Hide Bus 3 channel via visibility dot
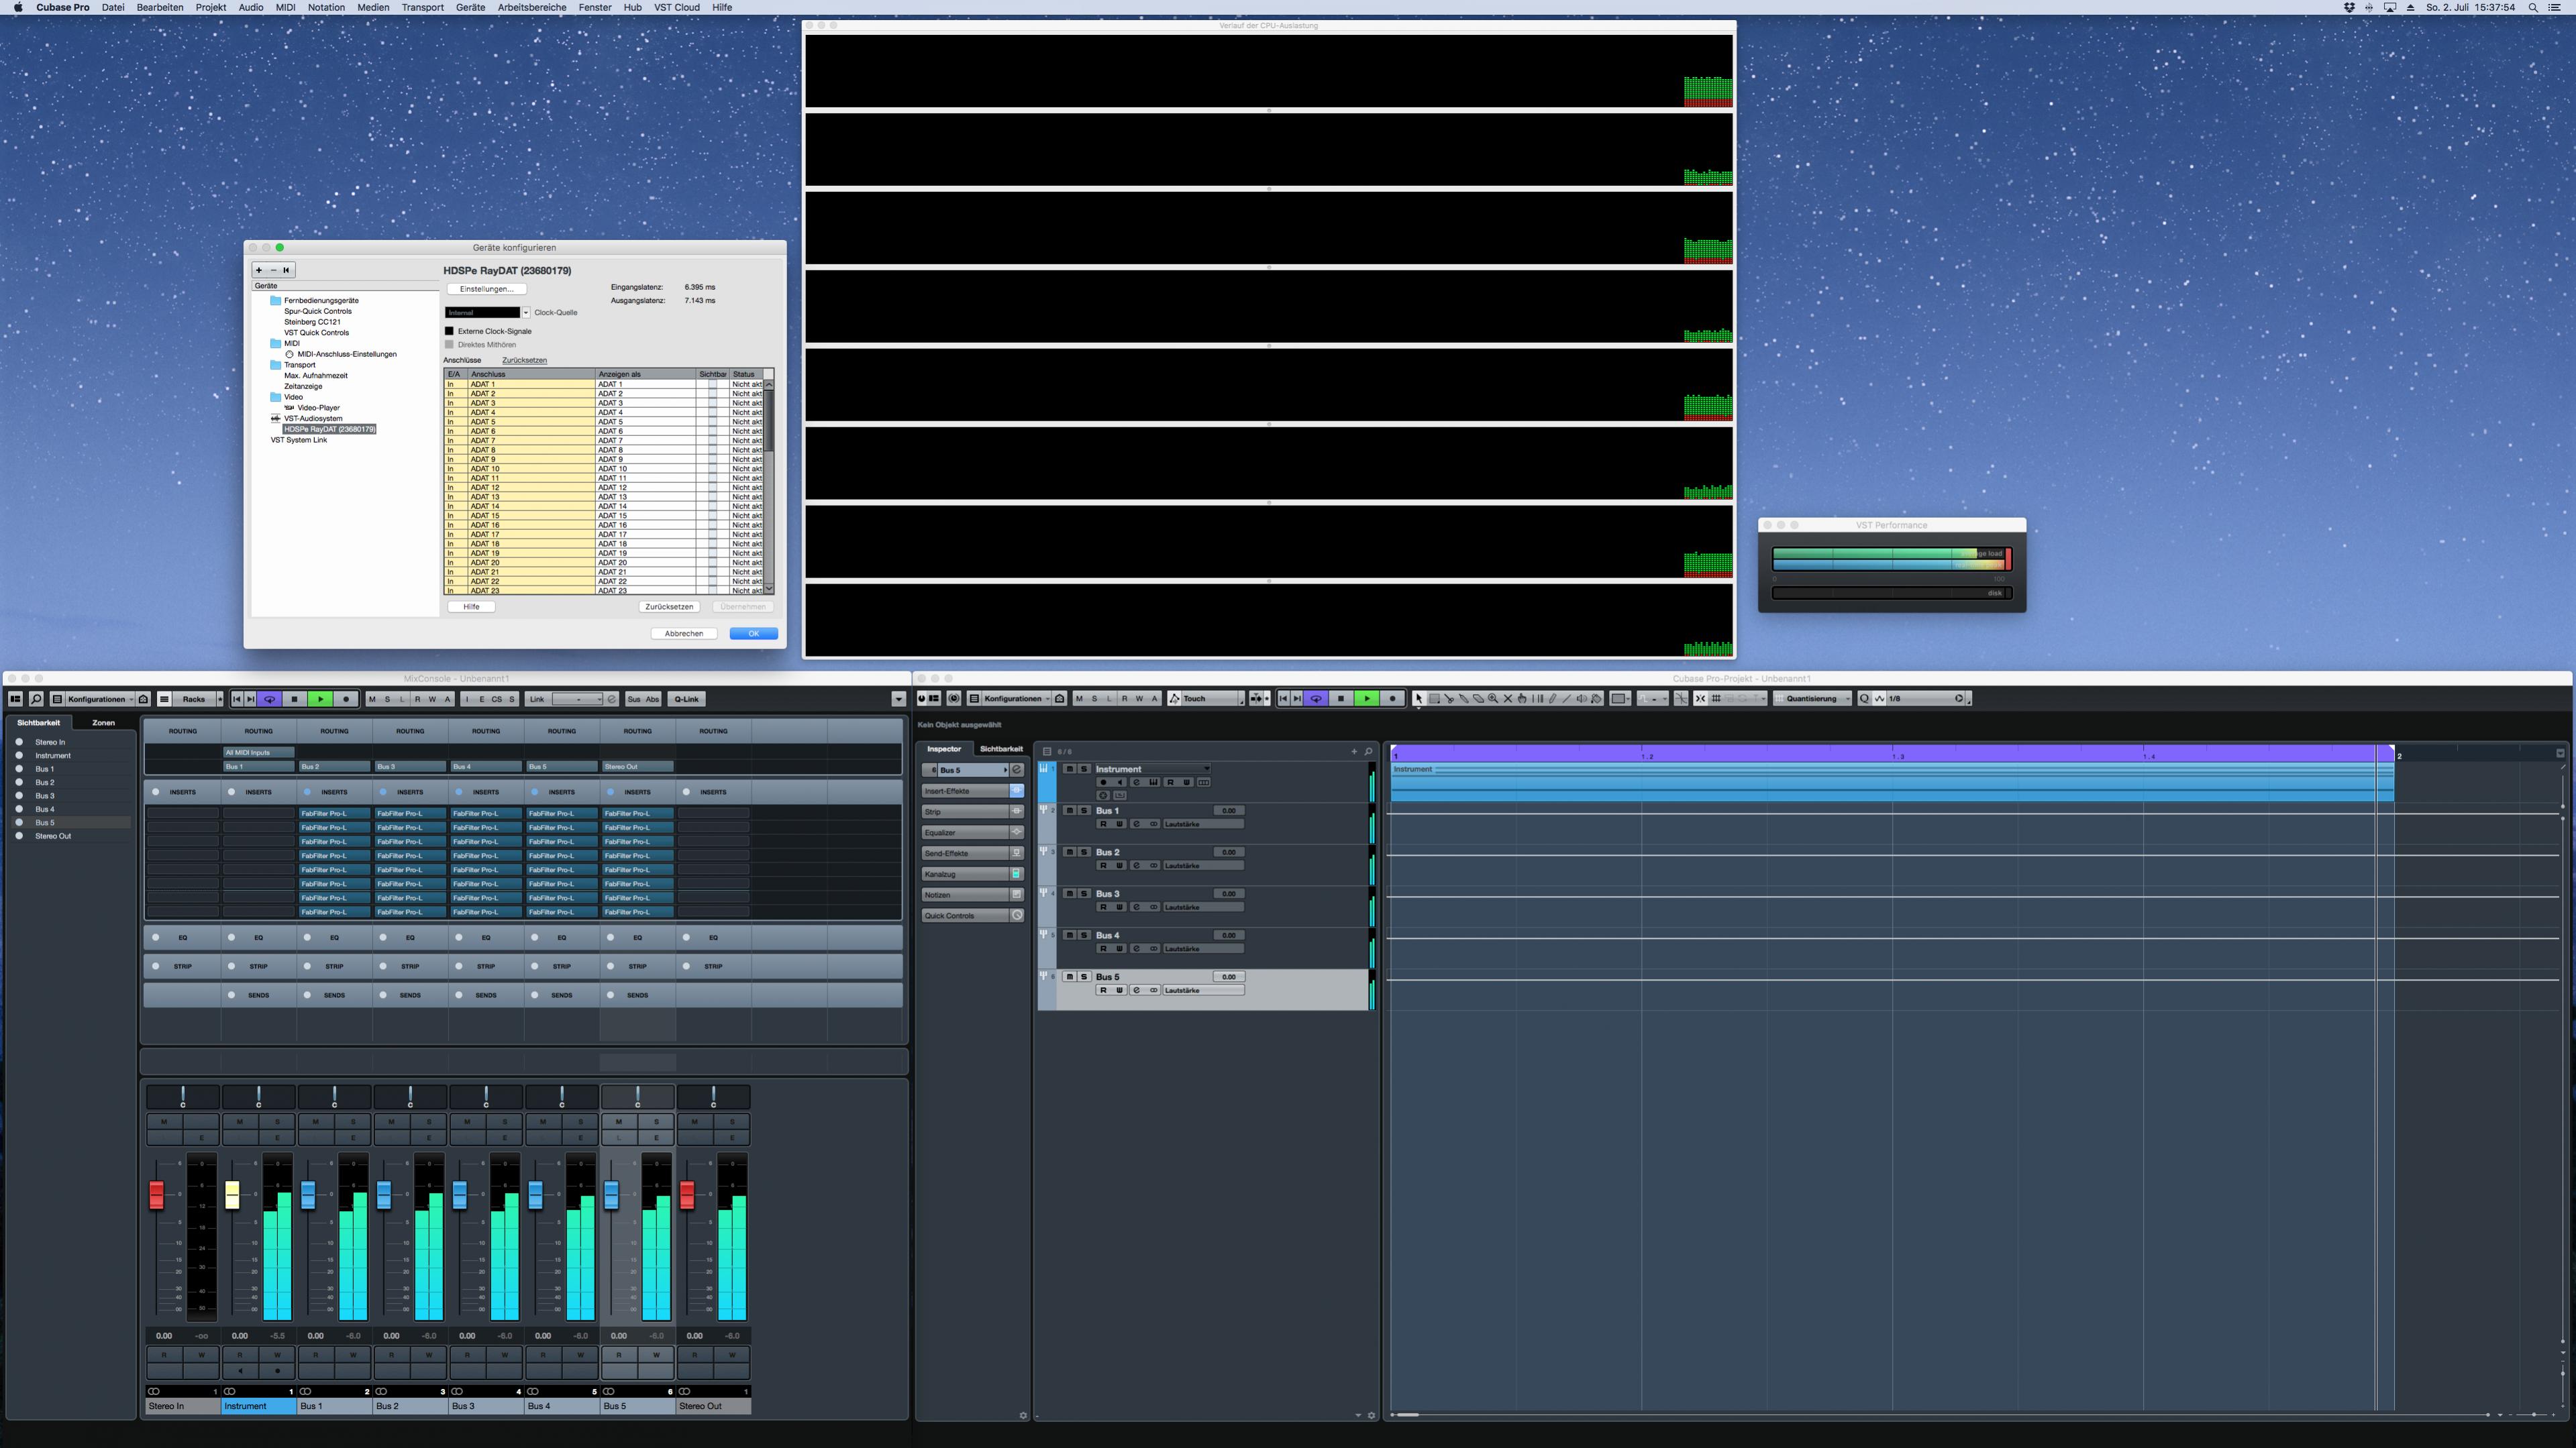 click(x=19, y=795)
